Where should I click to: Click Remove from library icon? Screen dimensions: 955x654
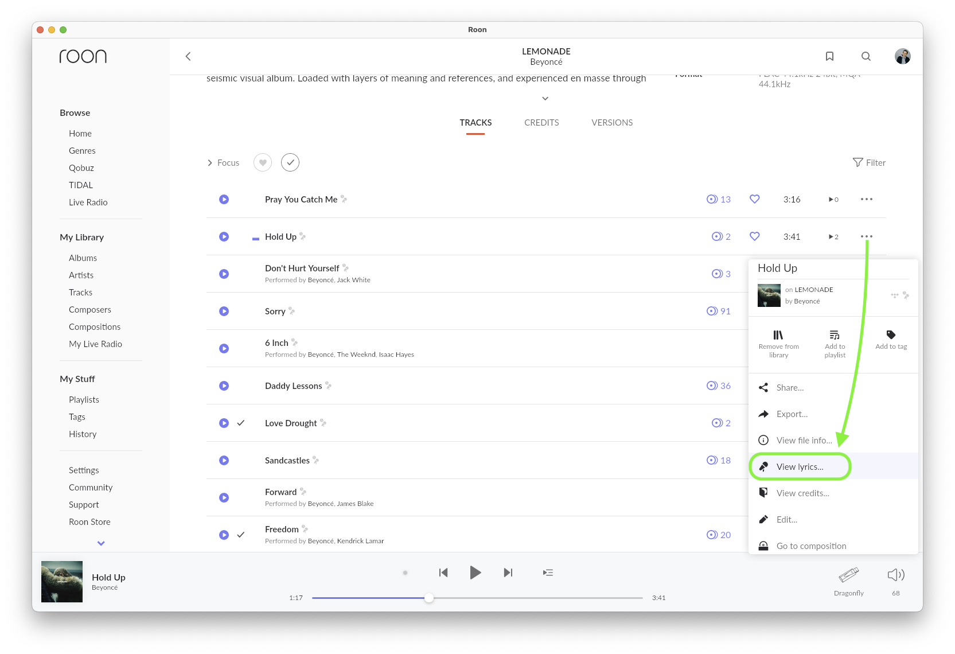click(x=778, y=334)
